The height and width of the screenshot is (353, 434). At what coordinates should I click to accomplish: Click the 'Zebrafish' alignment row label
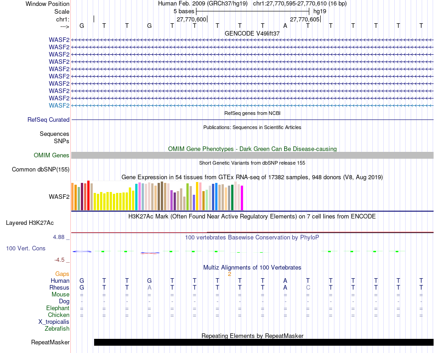pyautogui.click(x=57, y=329)
